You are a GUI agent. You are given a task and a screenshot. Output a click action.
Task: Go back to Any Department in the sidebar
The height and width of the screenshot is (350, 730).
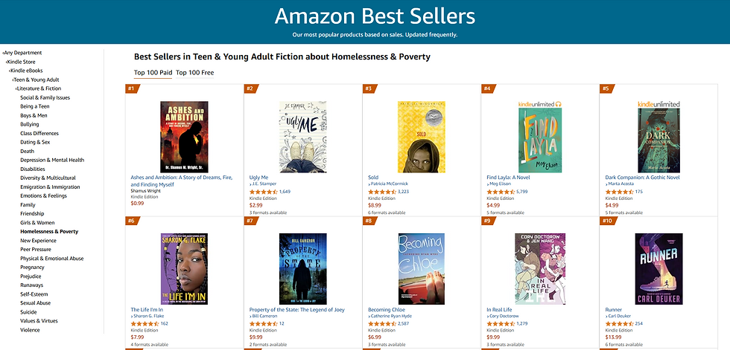(x=22, y=53)
